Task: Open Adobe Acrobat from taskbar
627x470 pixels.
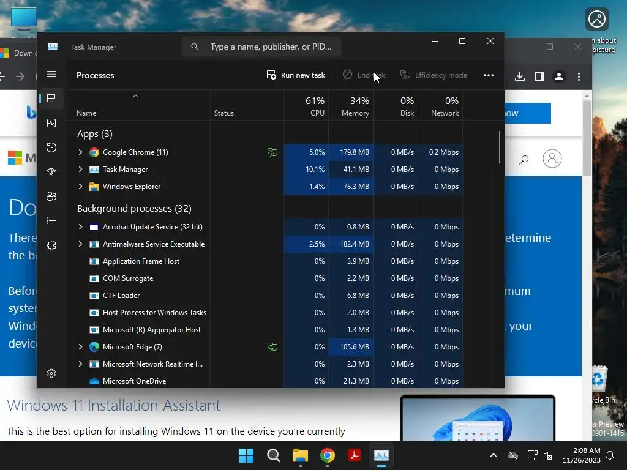Action: 355,455
